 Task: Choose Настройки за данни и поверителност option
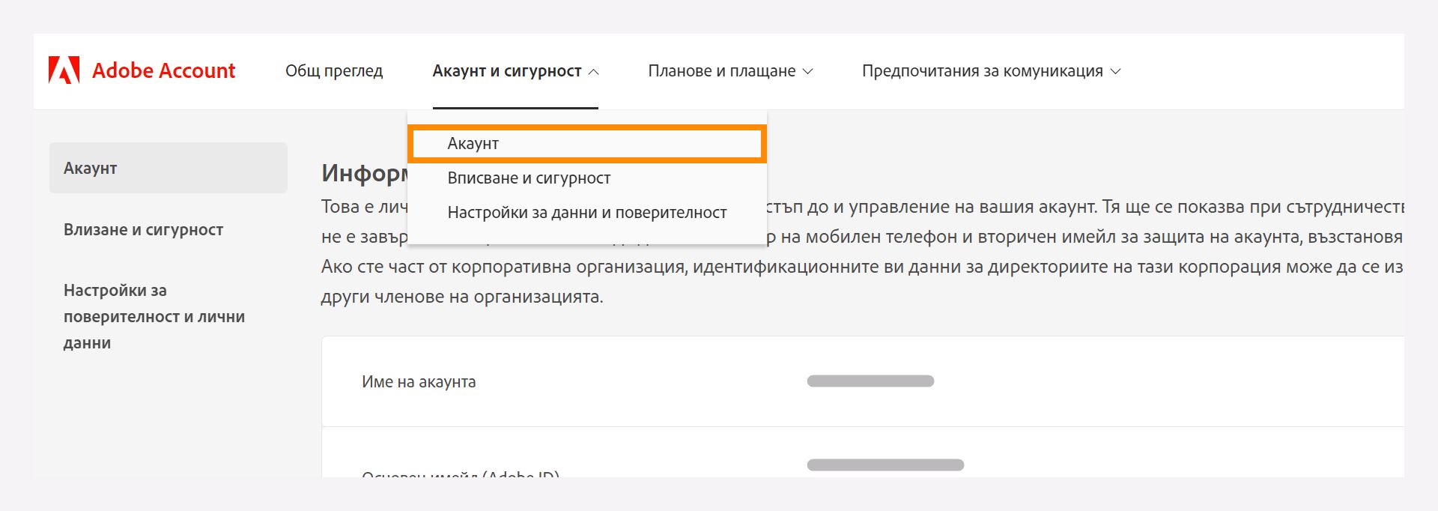pyautogui.click(x=587, y=212)
